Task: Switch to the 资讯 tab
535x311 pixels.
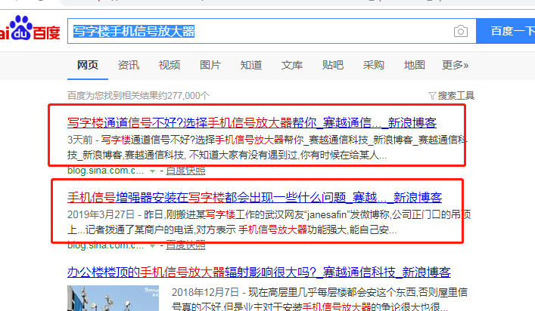Action: [x=129, y=65]
